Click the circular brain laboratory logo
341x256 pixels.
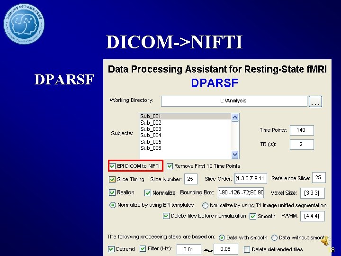click(x=24, y=24)
